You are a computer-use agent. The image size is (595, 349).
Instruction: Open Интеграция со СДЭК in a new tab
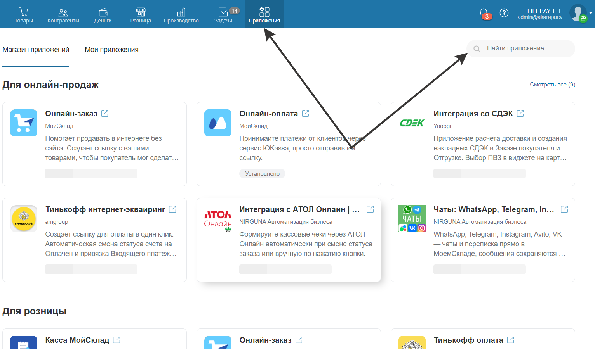click(520, 113)
